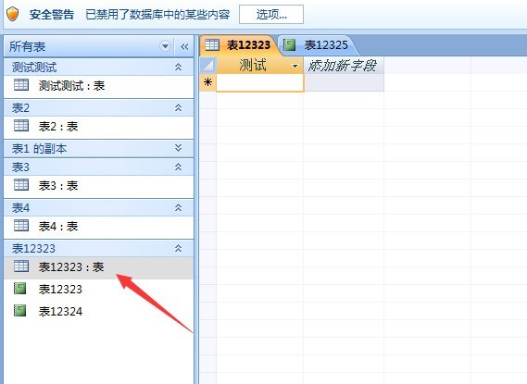Collapse the 表2 group
527x384 pixels.
pyautogui.click(x=178, y=107)
